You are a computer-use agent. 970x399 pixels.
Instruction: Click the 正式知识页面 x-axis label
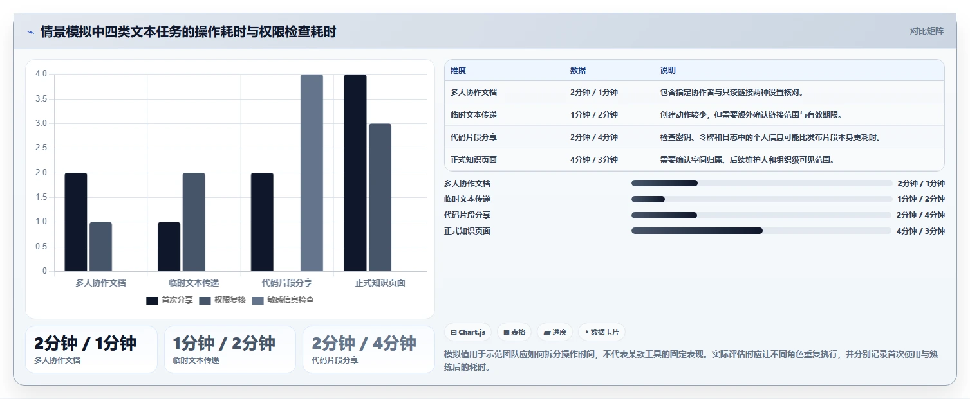pos(380,283)
